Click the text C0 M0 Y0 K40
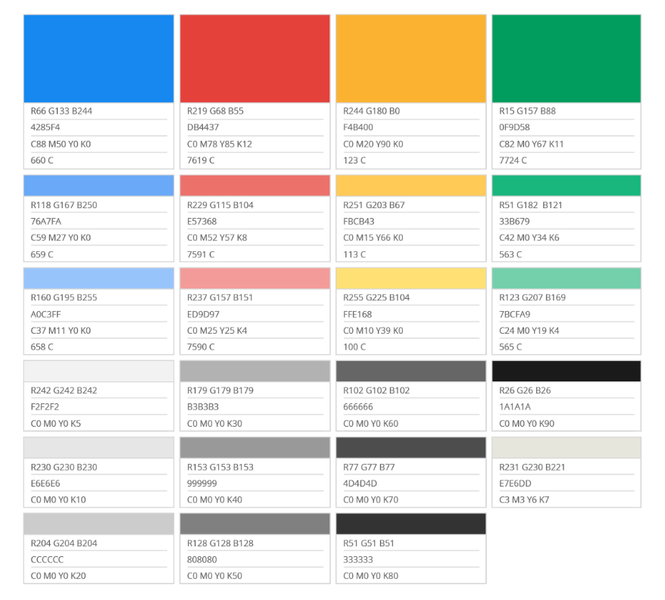The width and height of the screenshot is (665, 600). click(x=214, y=499)
